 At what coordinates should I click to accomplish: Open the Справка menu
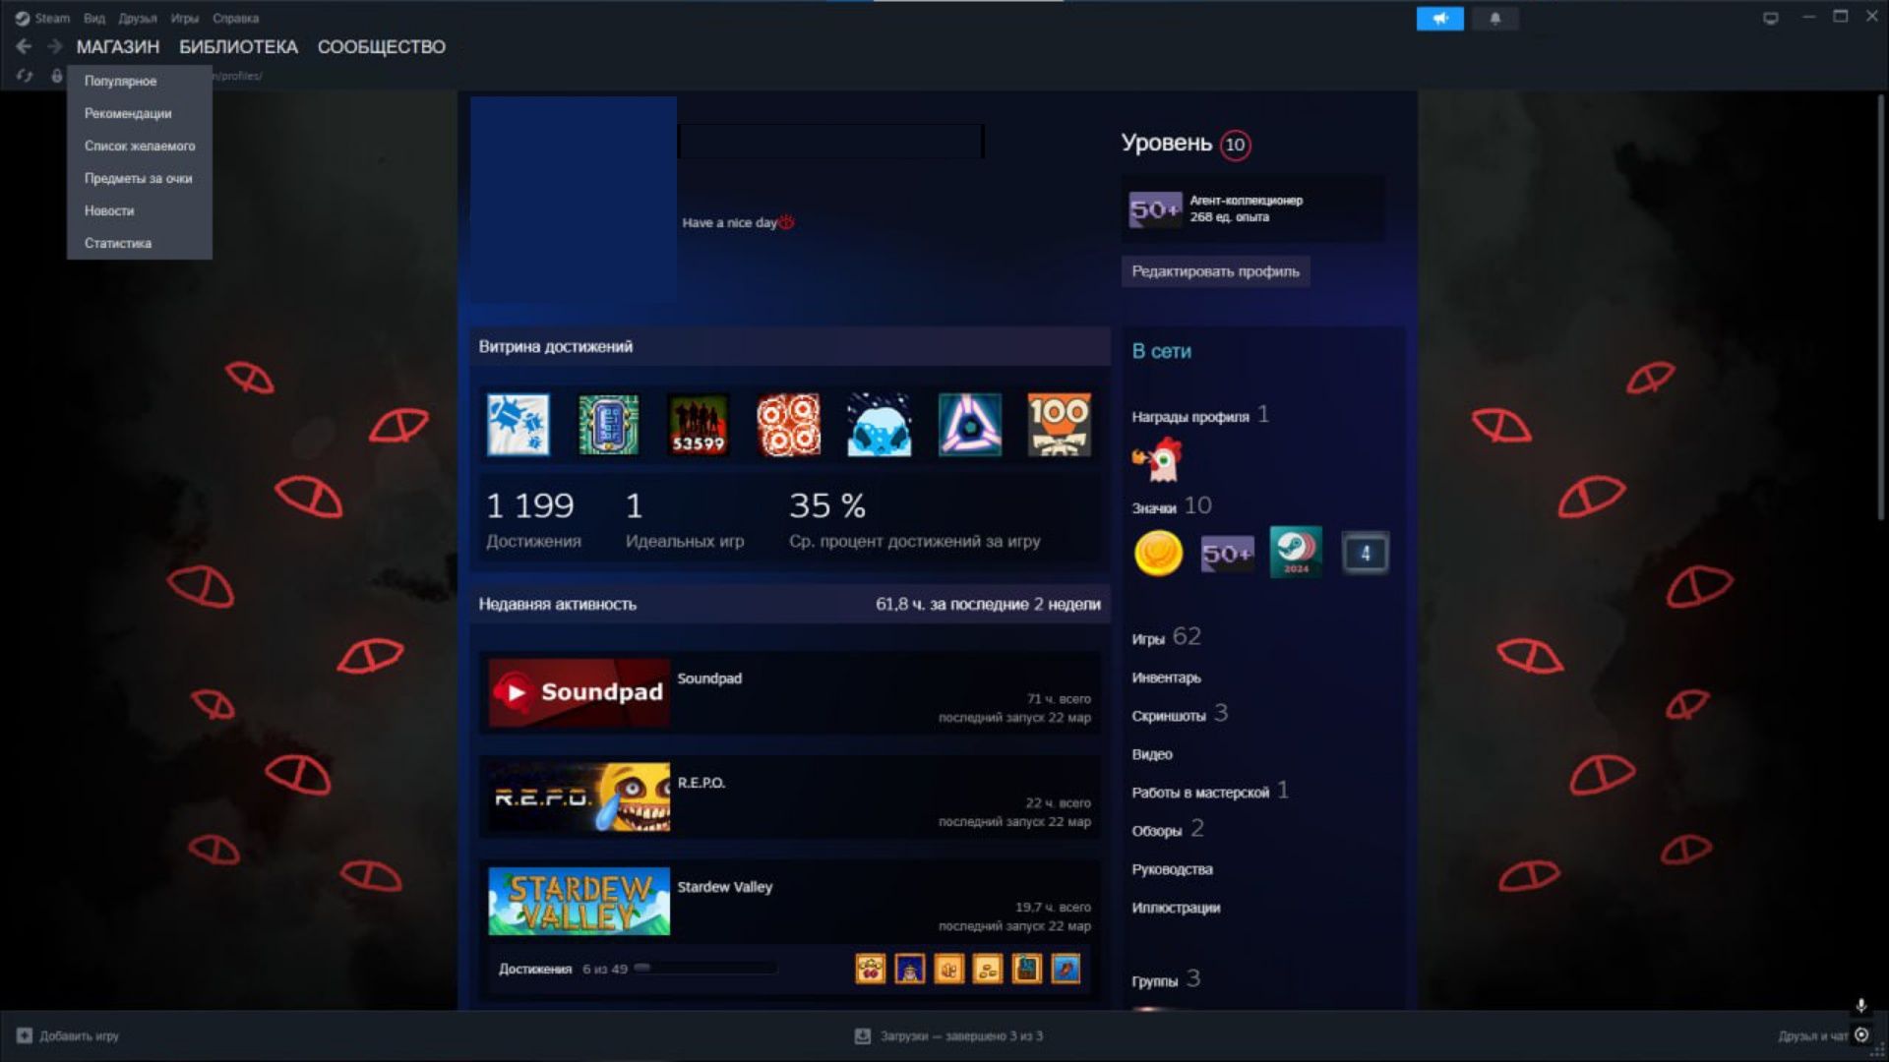[x=235, y=18]
